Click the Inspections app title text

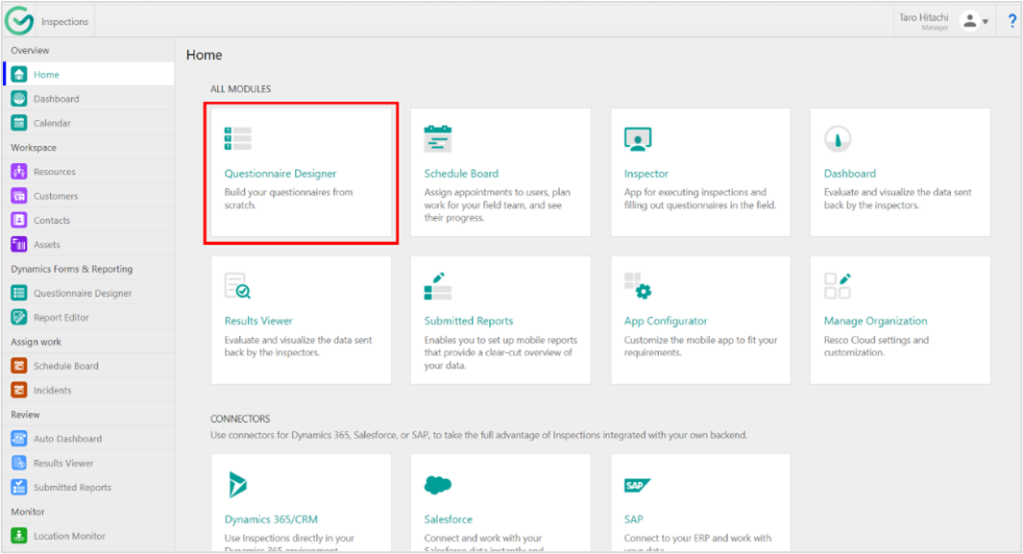pos(64,21)
